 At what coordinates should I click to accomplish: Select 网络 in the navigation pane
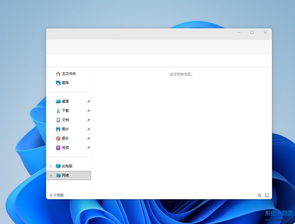65,175
